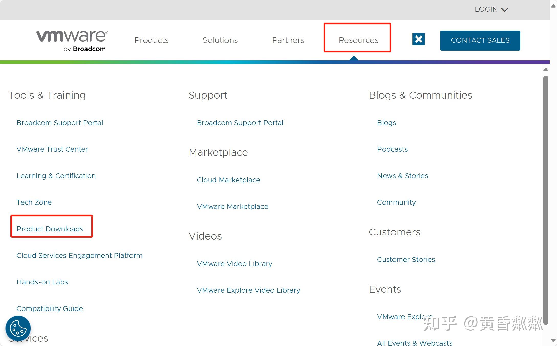This screenshot has width=557, height=346.
Task: Expand the LOGIN dropdown
Action: point(491,9)
